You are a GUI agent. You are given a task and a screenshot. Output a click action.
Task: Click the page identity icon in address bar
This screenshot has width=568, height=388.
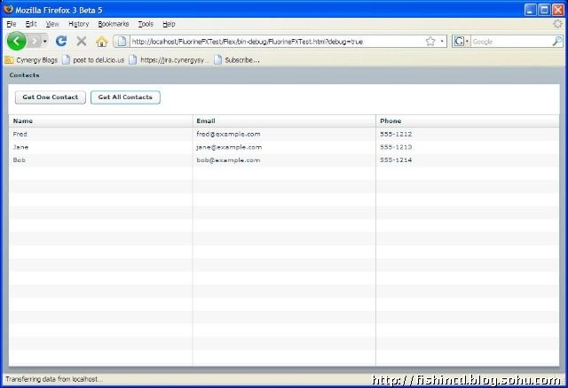tap(122, 42)
